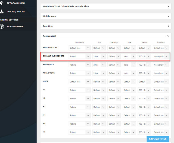Image resolution: width=174 pixels, height=143 pixels.
Task: Open H3 size dropdown
Action: click(x=99, y=107)
